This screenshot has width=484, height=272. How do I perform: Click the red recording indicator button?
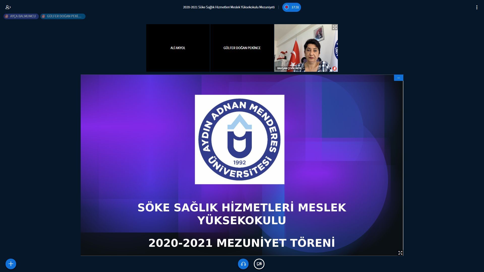coord(287,7)
